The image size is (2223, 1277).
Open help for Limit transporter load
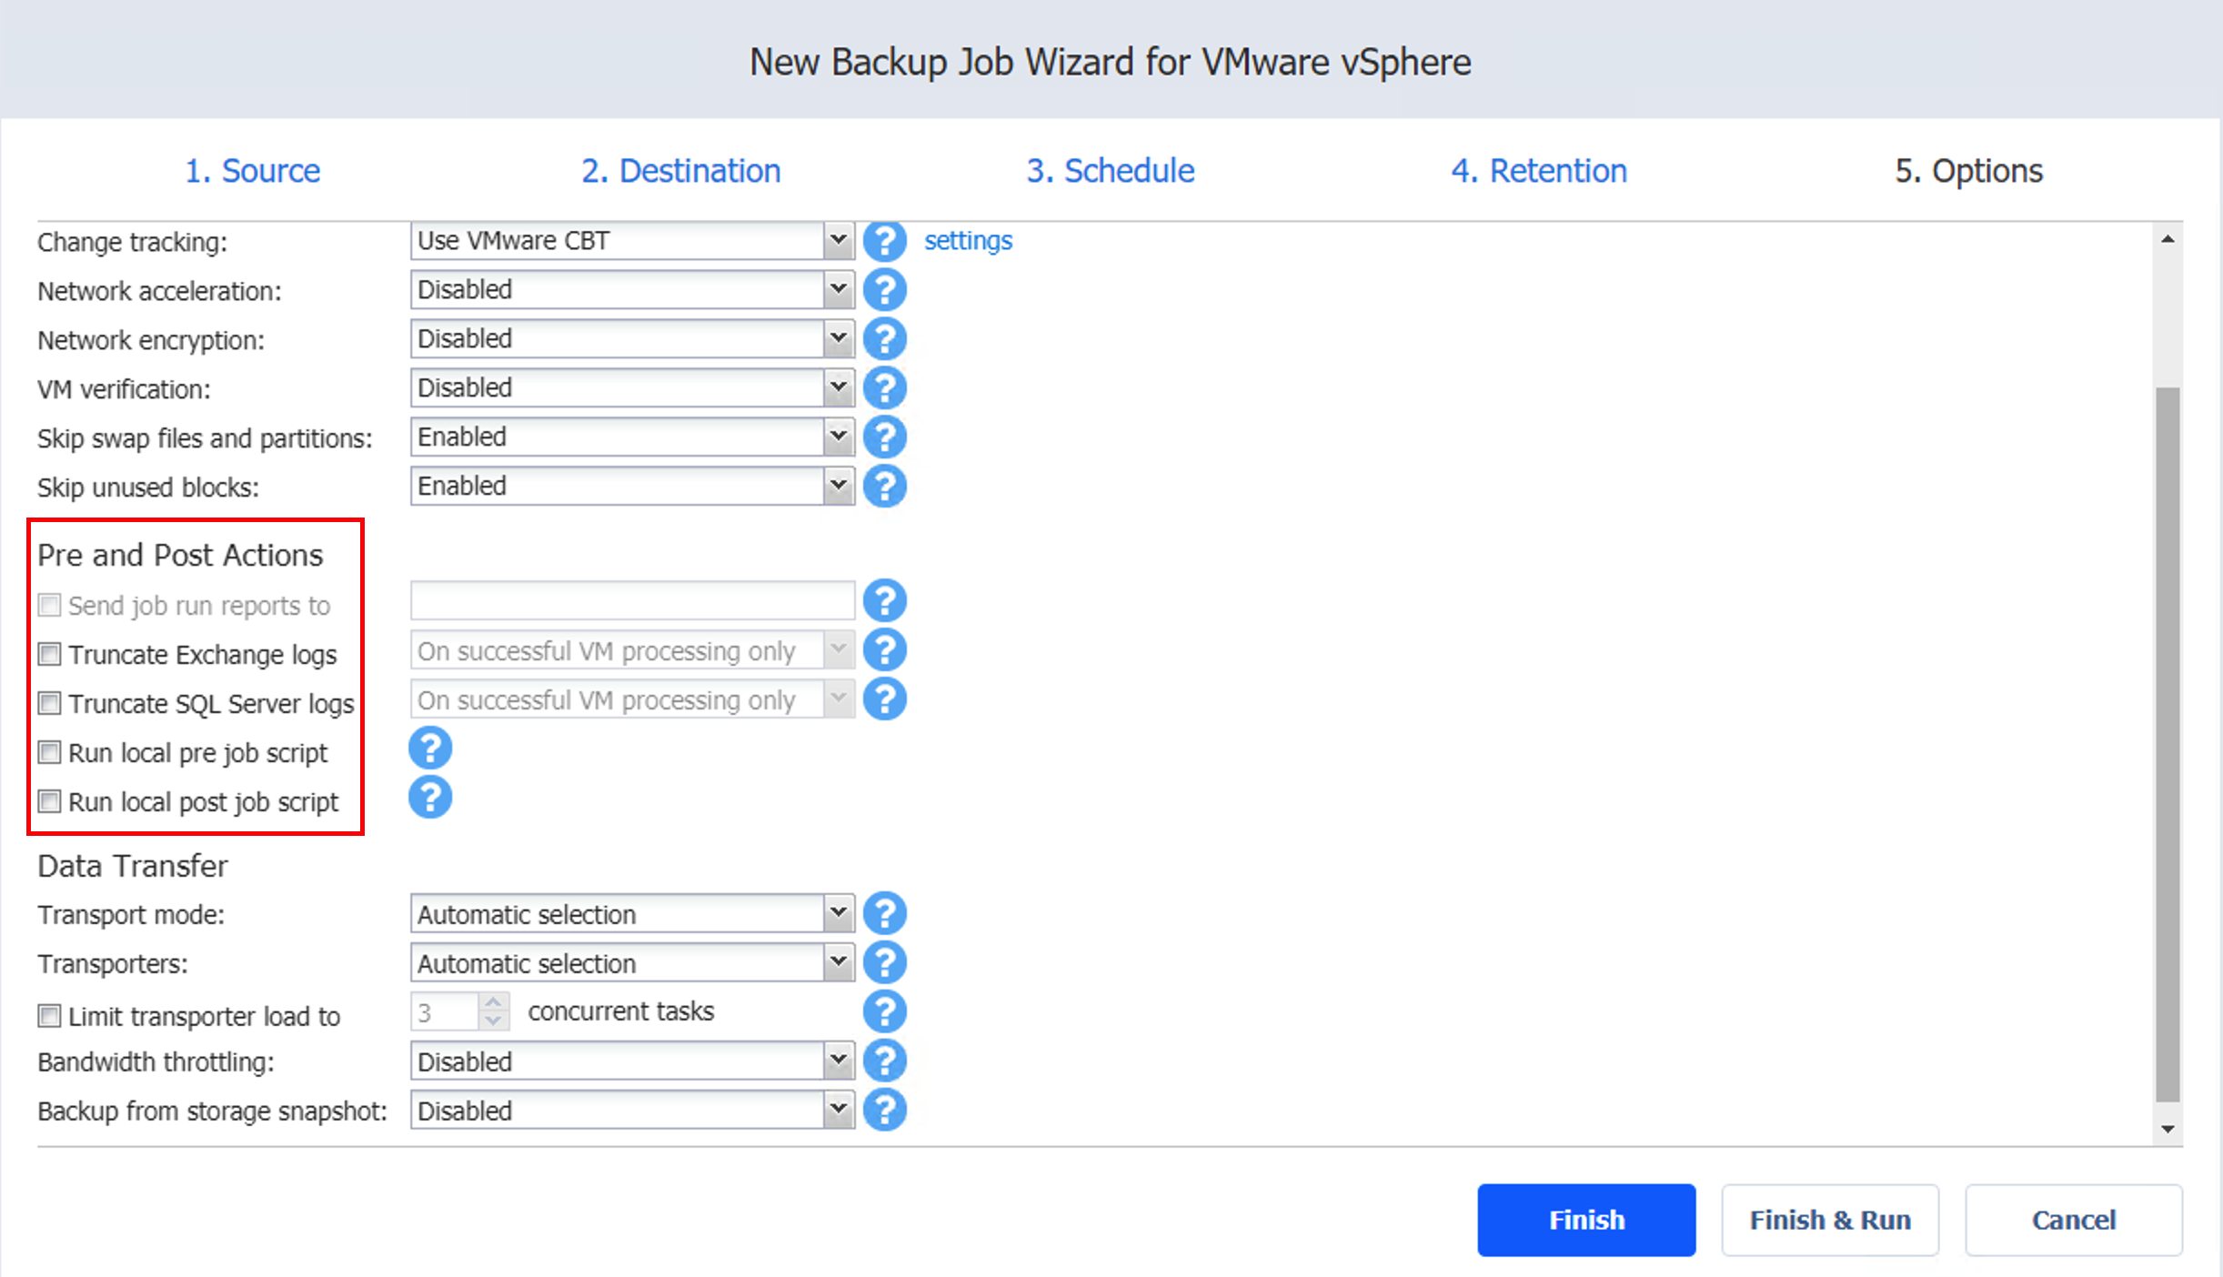pyautogui.click(x=884, y=1011)
